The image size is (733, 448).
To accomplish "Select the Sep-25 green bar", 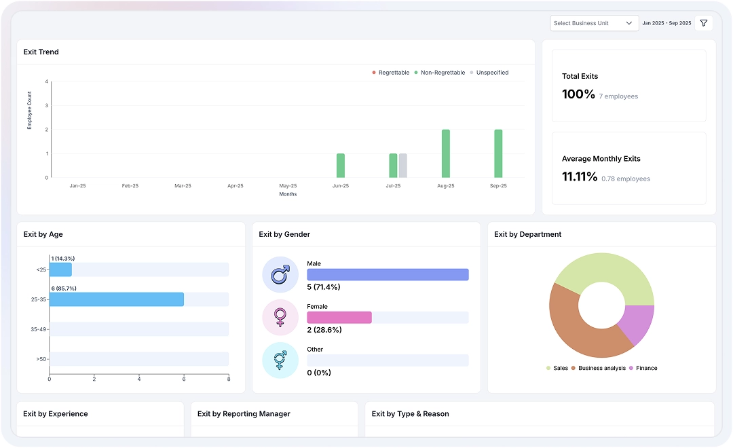I will pyautogui.click(x=498, y=153).
